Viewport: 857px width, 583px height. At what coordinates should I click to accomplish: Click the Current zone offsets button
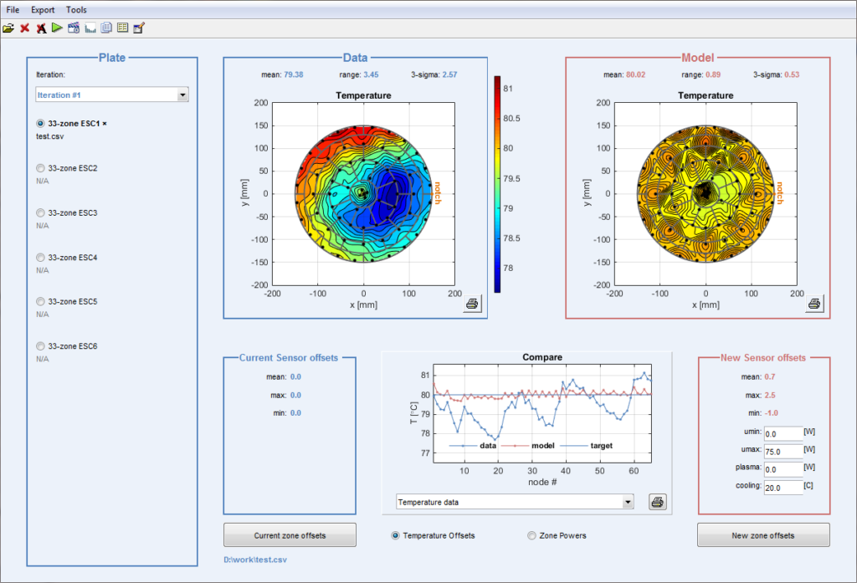(290, 535)
